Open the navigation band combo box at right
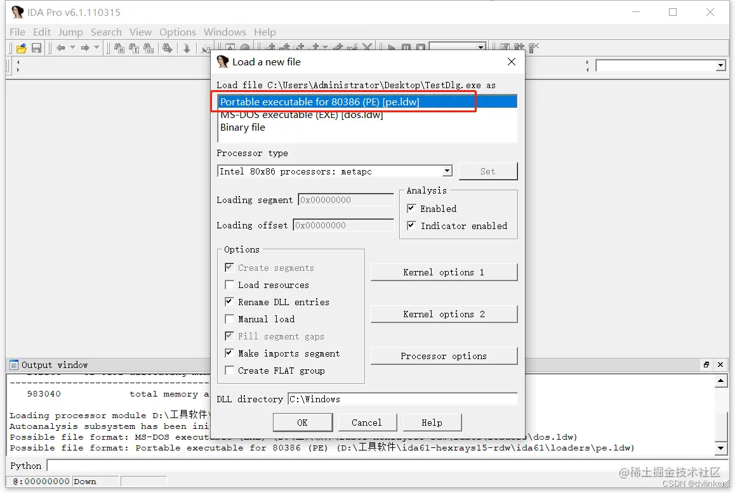This screenshot has height=493, width=735. coord(720,65)
